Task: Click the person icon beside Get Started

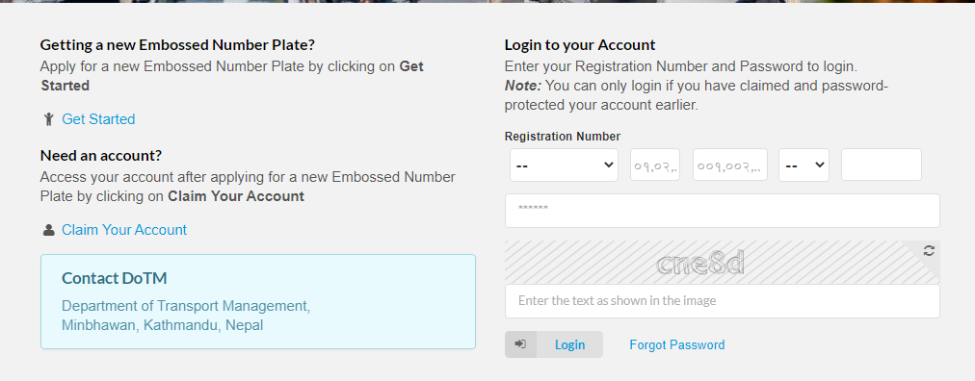Action: (x=48, y=119)
